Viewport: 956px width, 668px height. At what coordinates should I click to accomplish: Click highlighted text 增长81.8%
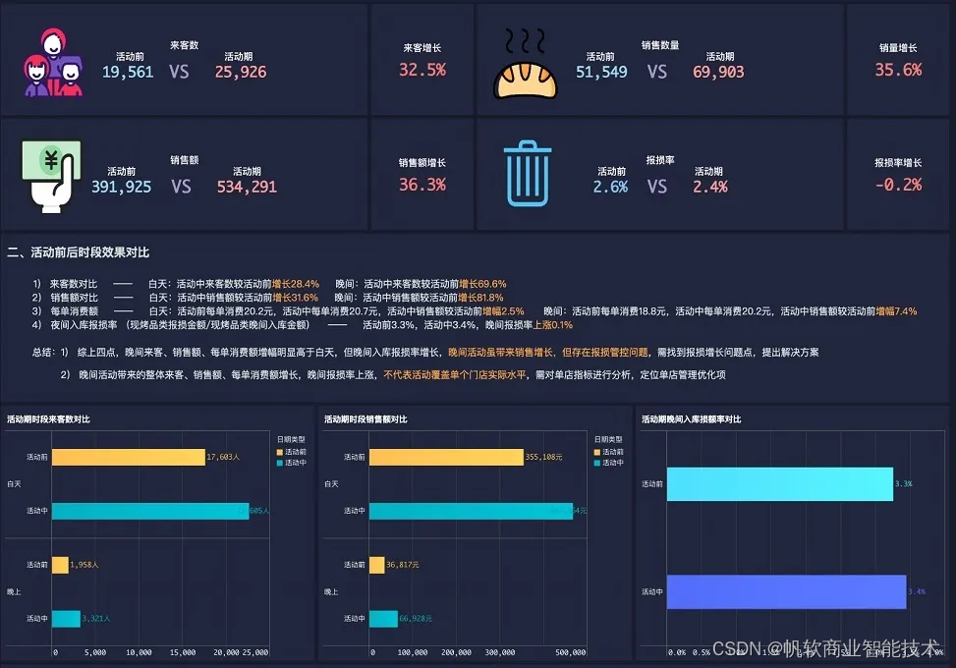point(480,298)
